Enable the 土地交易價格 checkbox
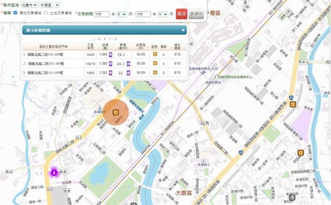This screenshot has width=331, height=205. pyautogui.click(x=46, y=13)
